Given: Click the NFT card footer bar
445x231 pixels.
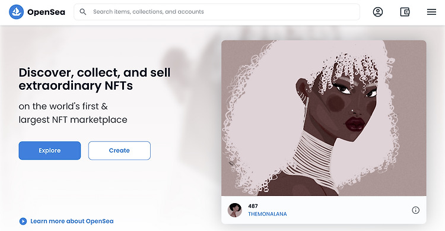Looking at the screenshot, I should point(324,210).
